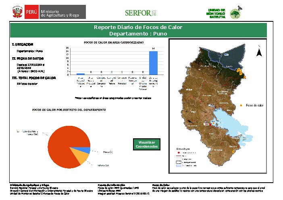The height and width of the screenshot is (200, 283).
Task: Click the Visualizar Coordenadas button
Action: pyautogui.click(x=146, y=144)
